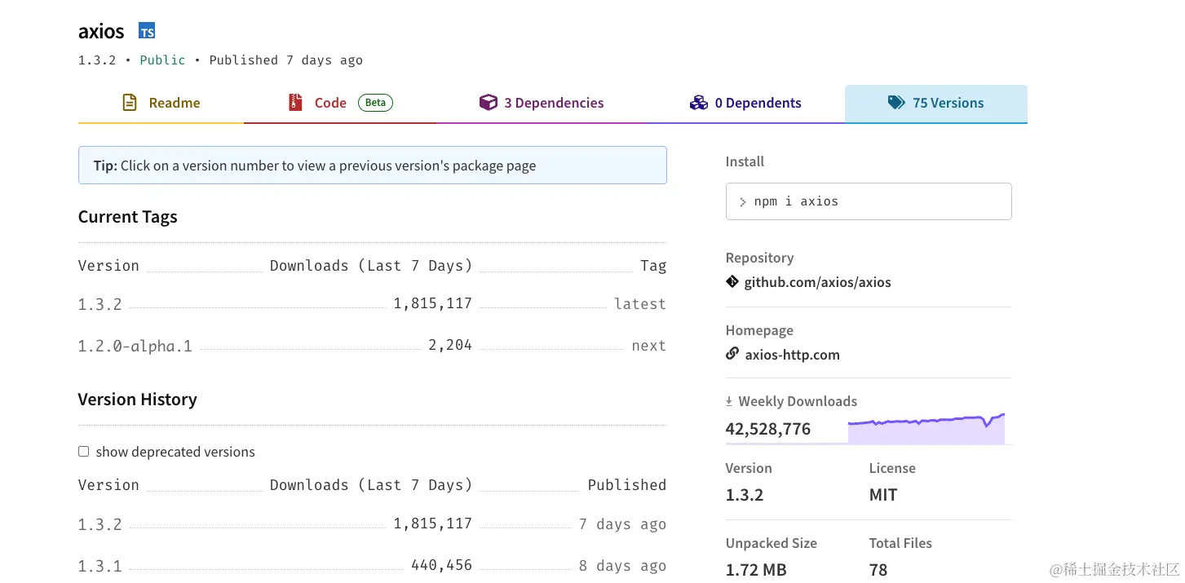Viewport: 1185px width, 583px height.
Task: Open the Readme tab
Action: point(161,104)
